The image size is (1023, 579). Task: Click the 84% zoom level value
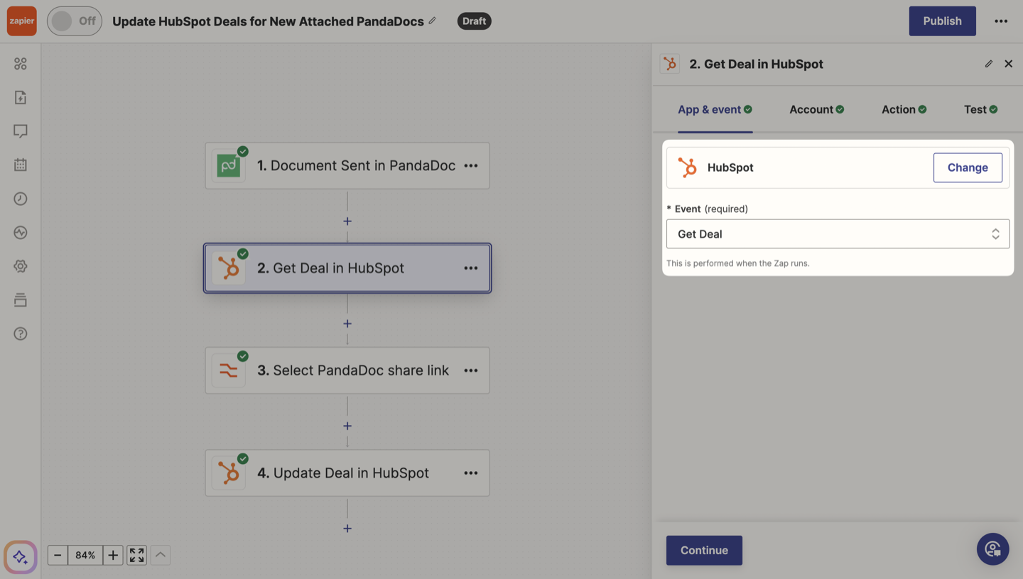(x=85, y=556)
